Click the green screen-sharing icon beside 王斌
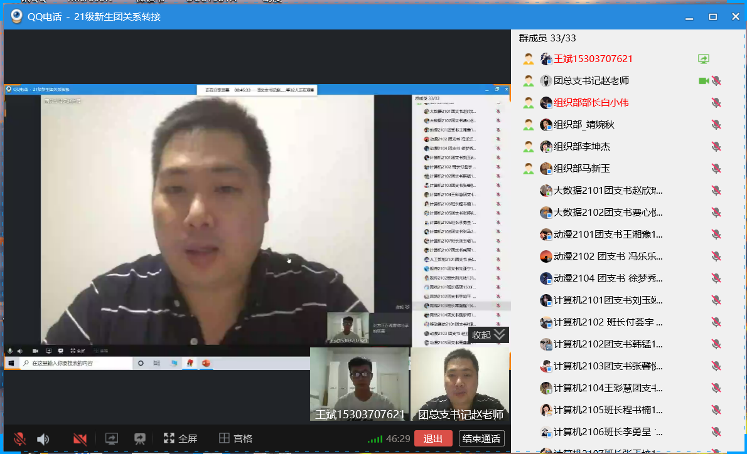This screenshot has width=747, height=454. [x=704, y=59]
